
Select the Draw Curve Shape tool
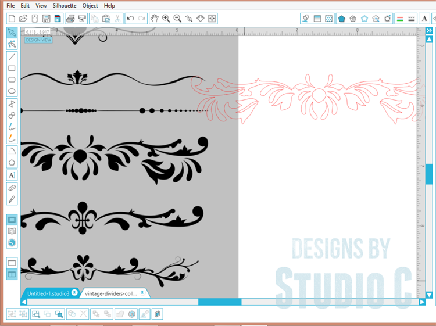pos(12,115)
